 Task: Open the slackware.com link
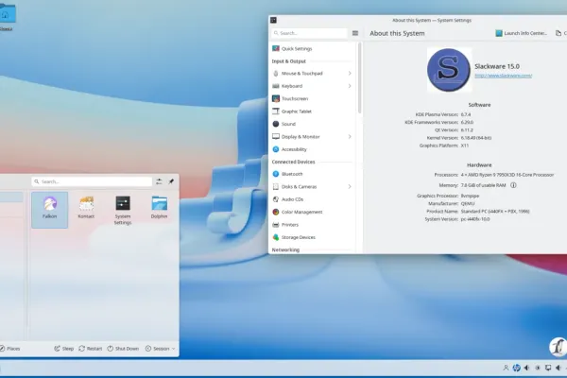503,76
